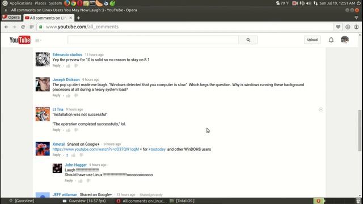The height and width of the screenshot is (204, 363).
Task: Reply to Xmetal's comment
Action: point(56,155)
